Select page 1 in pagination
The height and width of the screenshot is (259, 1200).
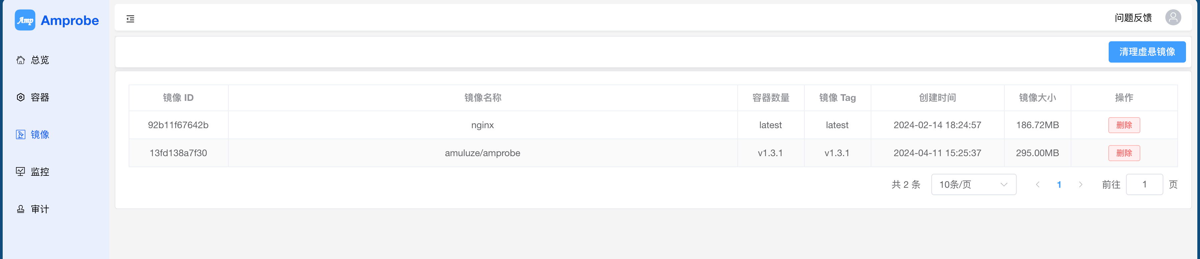[x=1059, y=185]
